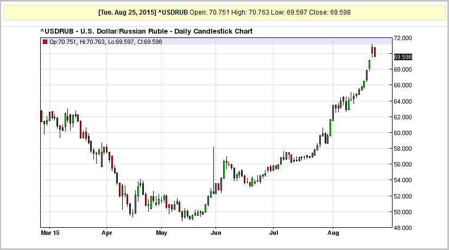Click the 'Jun' date axis label
This screenshot has height=250, width=449.
216,233
